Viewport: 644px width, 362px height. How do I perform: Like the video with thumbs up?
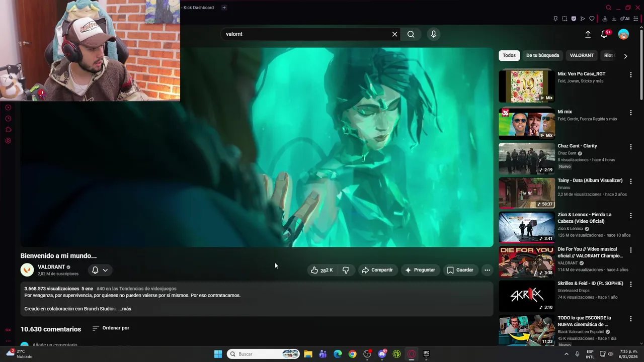tap(321, 270)
